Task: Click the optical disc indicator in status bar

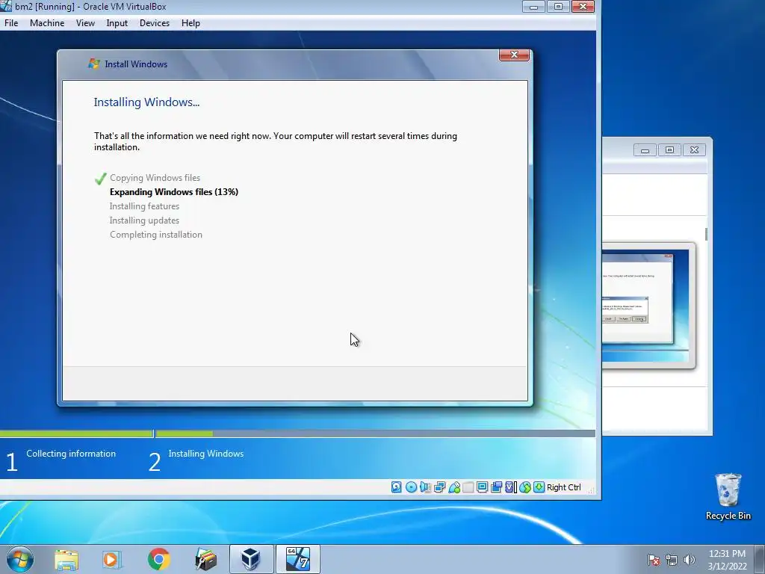Action: (411, 487)
